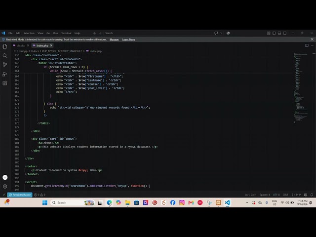Screen dimensions: 316x237
Task: Open the Search view in activity bar
Action: pyautogui.click(x=5, y=56)
